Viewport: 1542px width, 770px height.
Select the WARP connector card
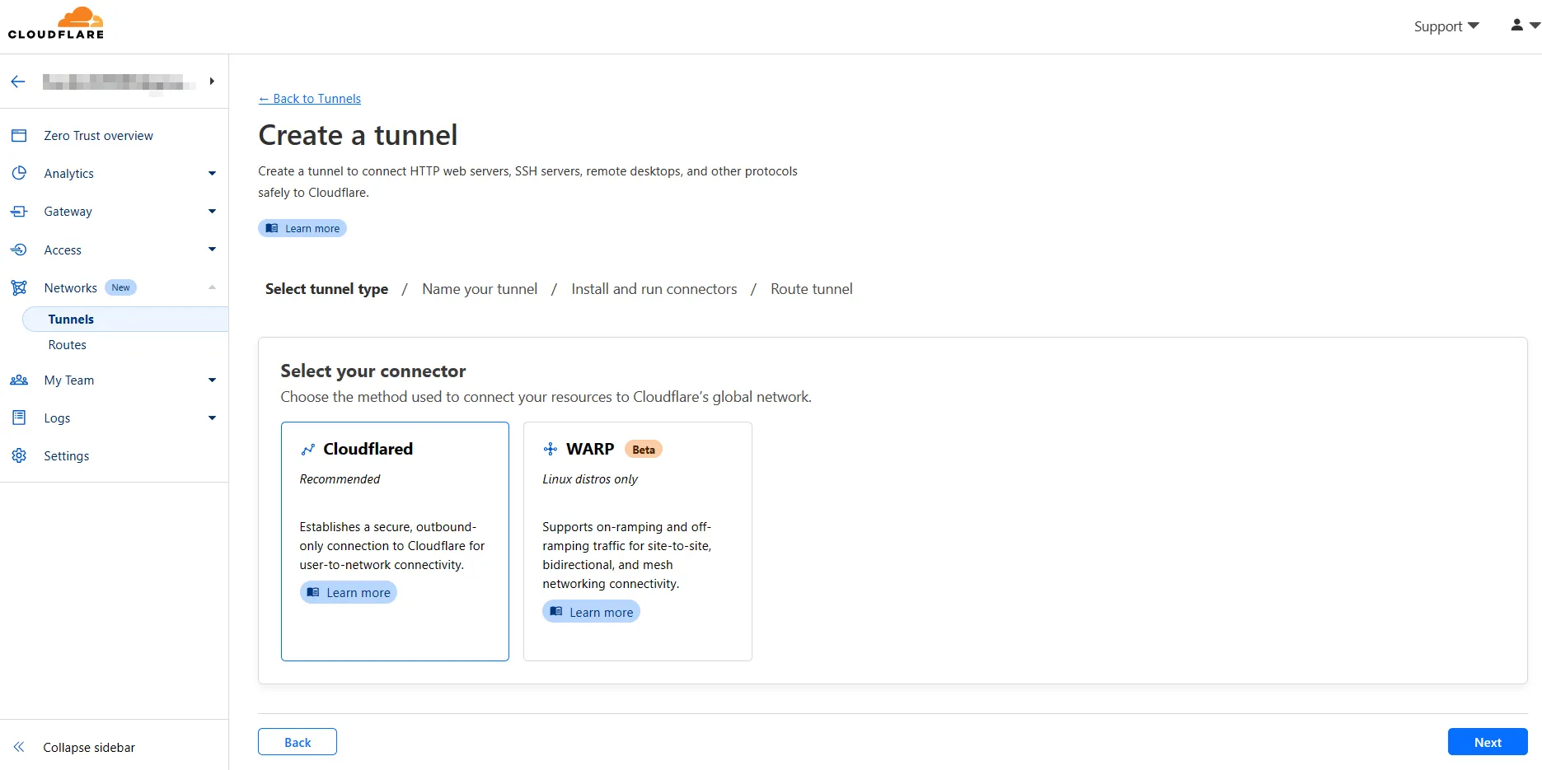638,541
